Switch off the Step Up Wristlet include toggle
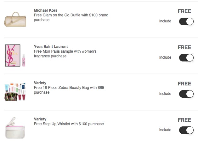The image size is (198, 145). click(186, 130)
